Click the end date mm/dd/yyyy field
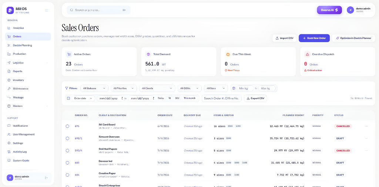The width and height of the screenshot is (379, 187). (x=141, y=98)
